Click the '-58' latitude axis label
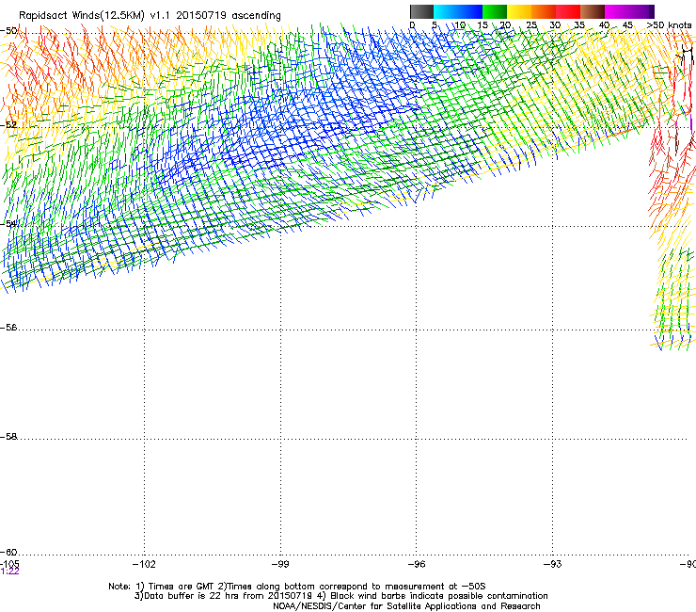Image resolution: width=696 pixels, height=612 pixels. click(8, 437)
